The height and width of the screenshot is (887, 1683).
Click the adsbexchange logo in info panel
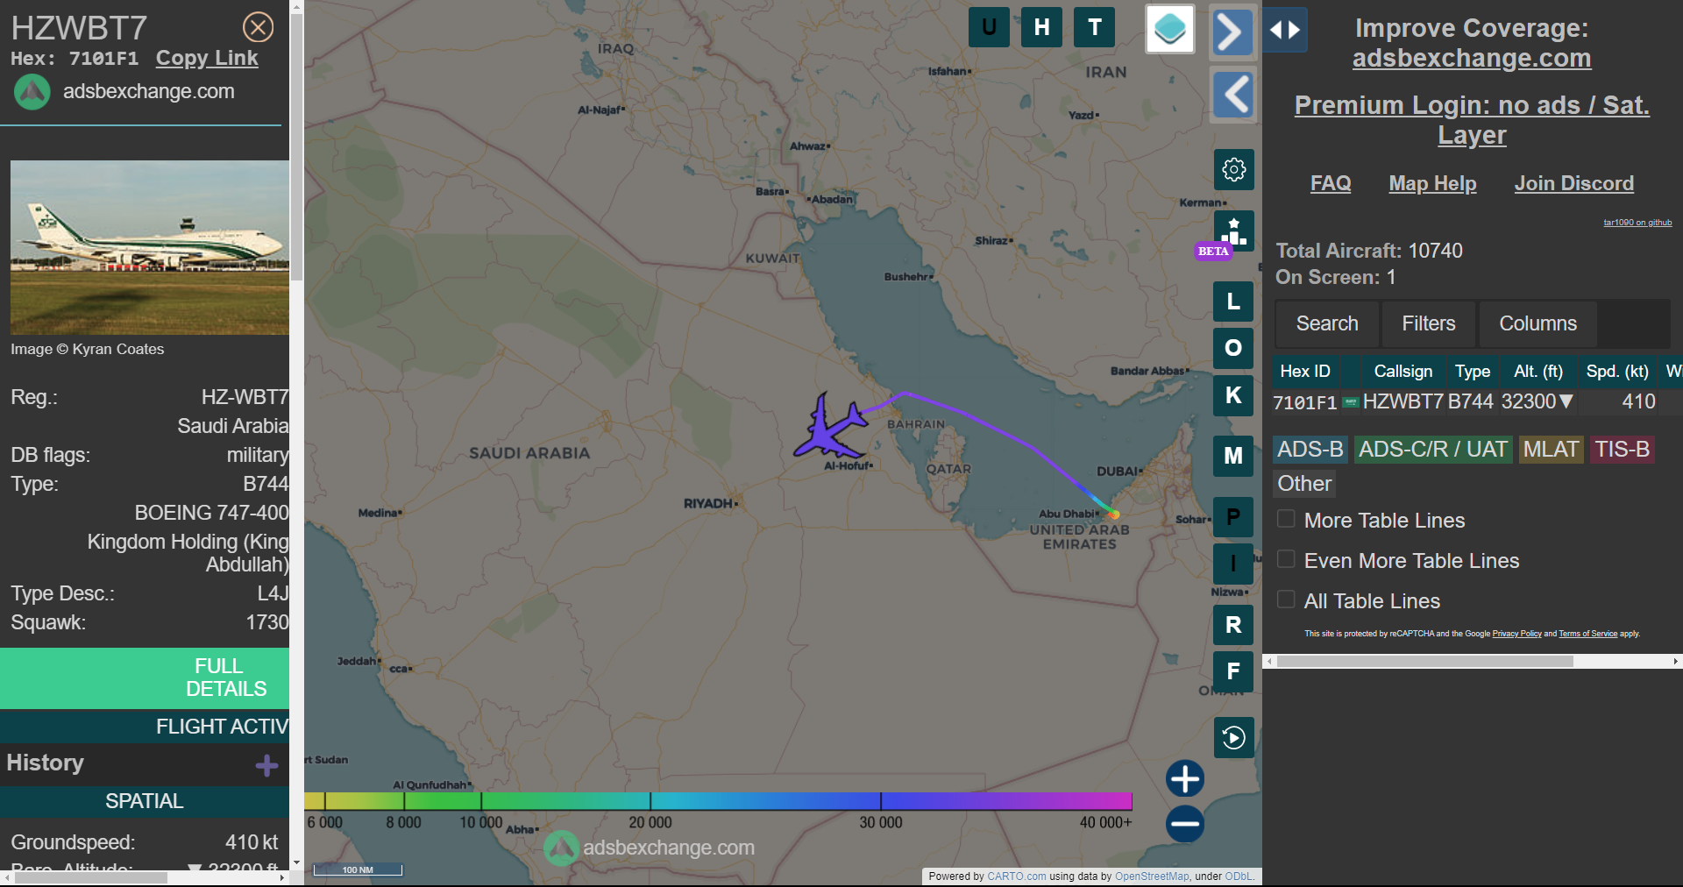tap(32, 91)
